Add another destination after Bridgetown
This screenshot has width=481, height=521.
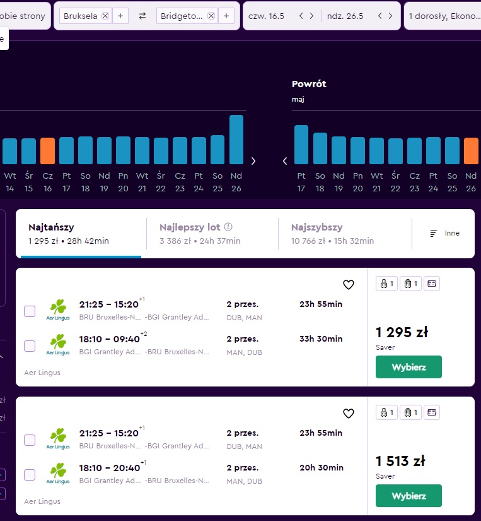[226, 16]
